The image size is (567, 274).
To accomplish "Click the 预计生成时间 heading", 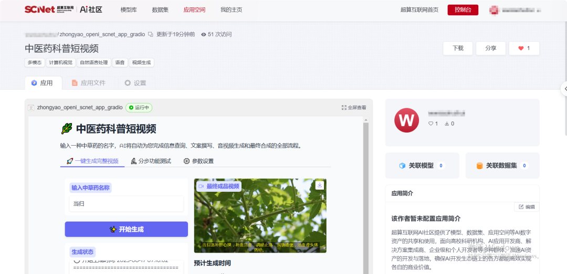I will click(212, 263).
